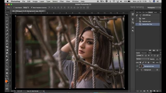Open the Layers panel options menu

(160, 53)
